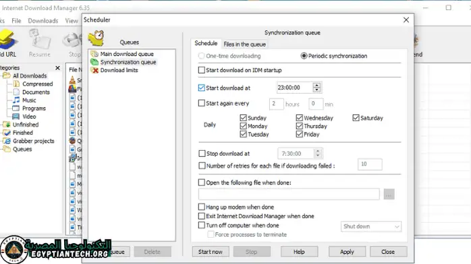The image size is (471, 264).
Task: Uncheck the Sunday checkbox
Action: 244,118
